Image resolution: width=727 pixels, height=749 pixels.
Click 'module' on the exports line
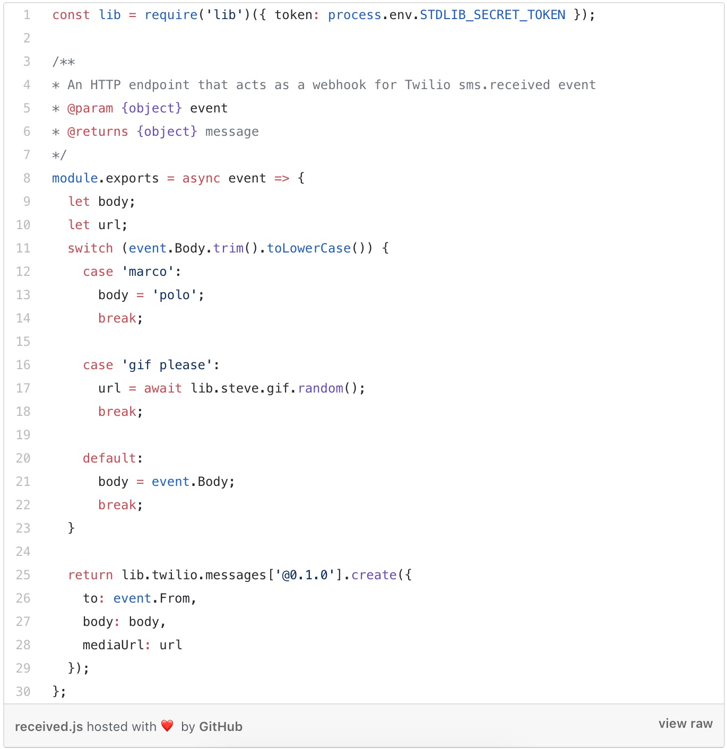[75, 178]
